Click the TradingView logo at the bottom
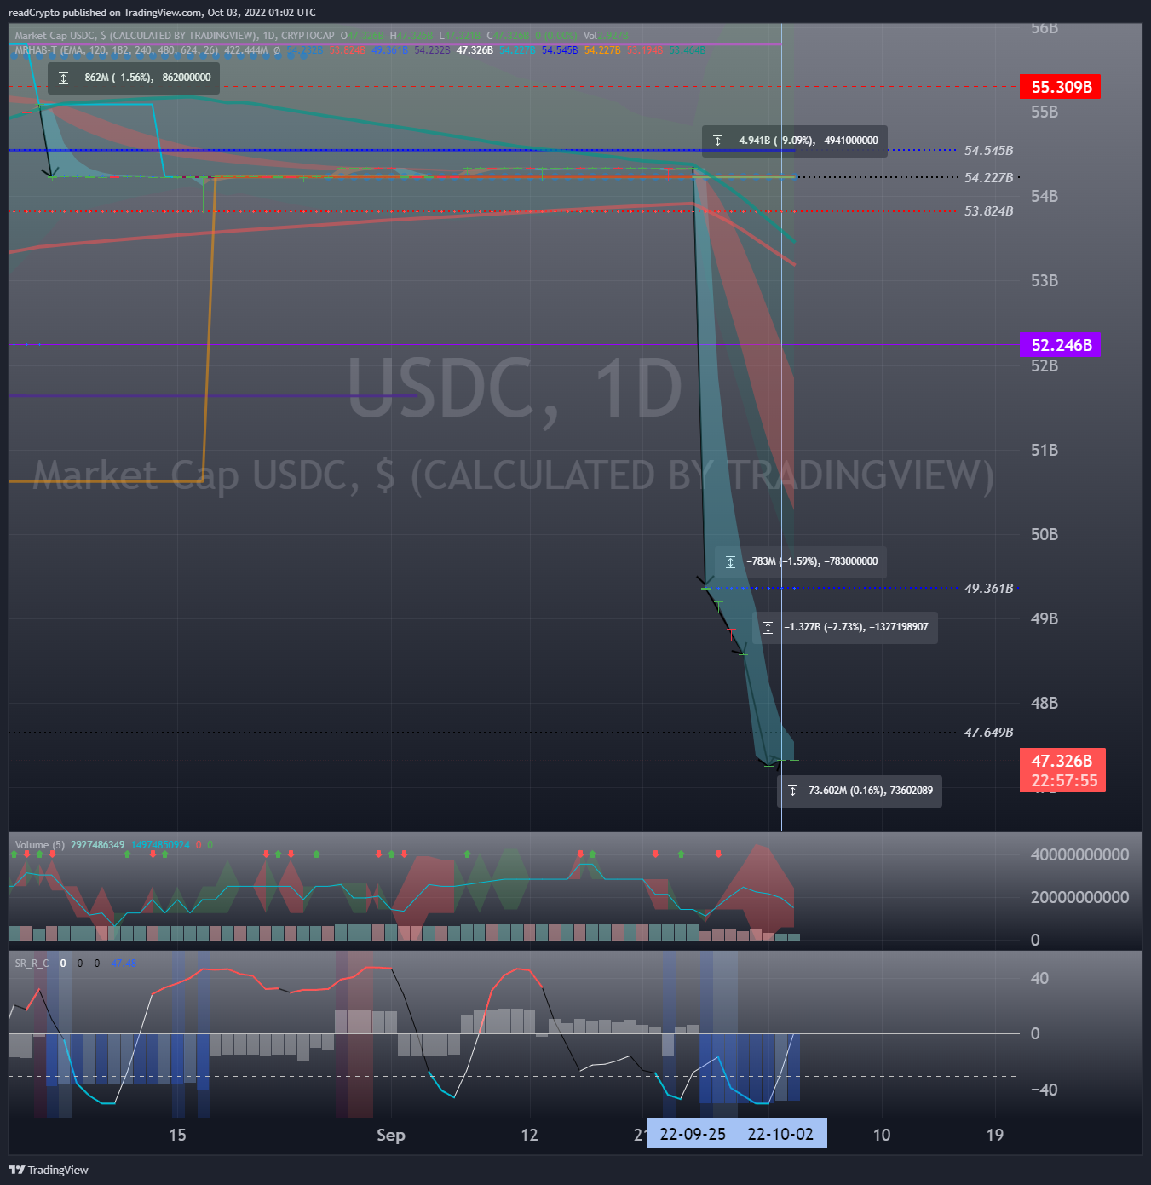Image resolution: width=1151 pixels, height=1185 pixels. click(49, 1170)
